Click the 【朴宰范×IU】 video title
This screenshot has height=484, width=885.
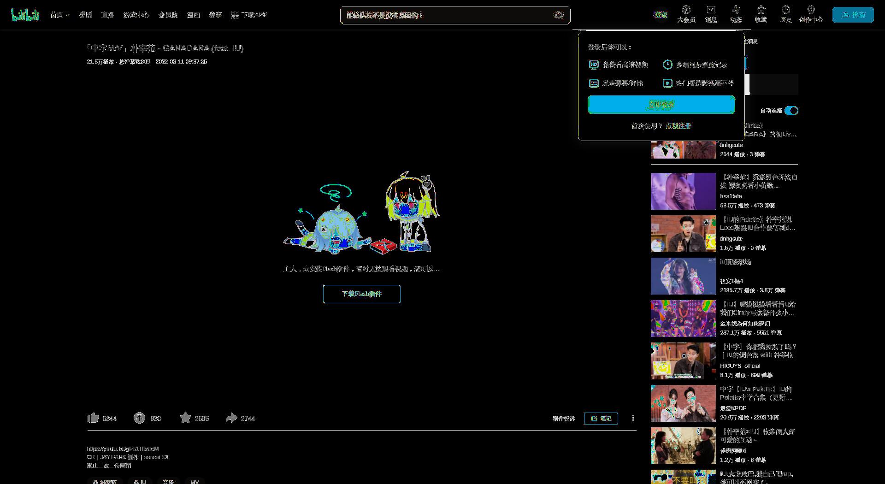758,436
